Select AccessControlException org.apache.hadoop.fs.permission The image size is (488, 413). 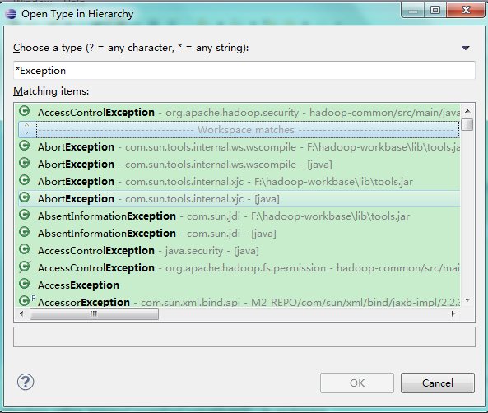(239, 267)
